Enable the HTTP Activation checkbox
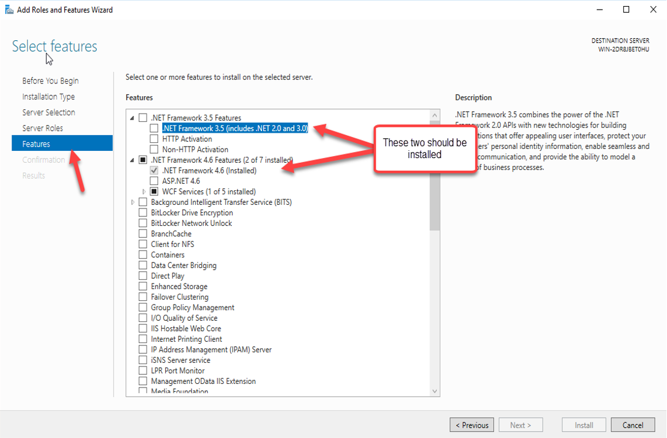This screenshot has width=667, height=438. (x=154, y=139)
